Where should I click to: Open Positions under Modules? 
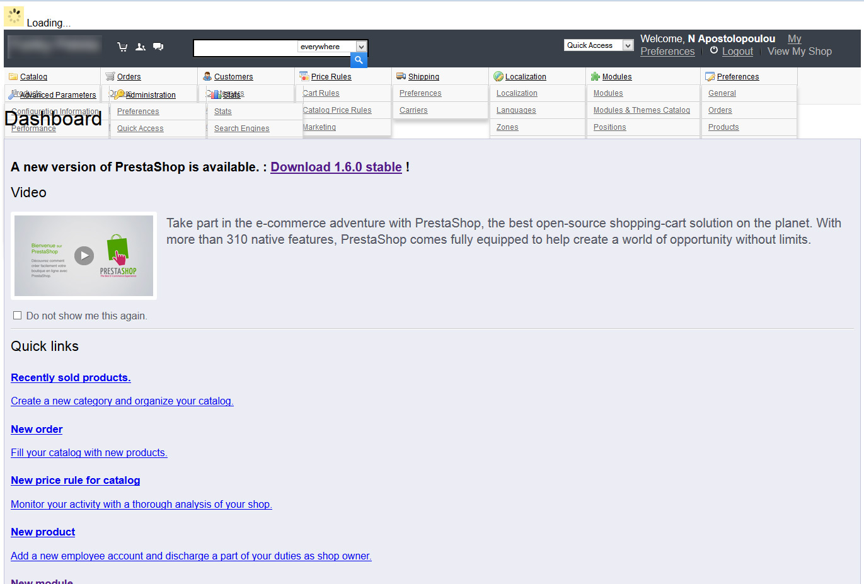point(610,127)
